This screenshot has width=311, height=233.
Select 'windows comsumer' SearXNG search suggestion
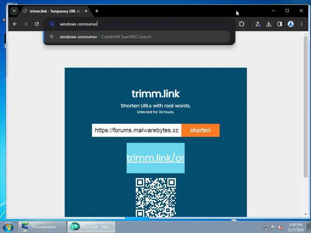(x=137, y=37)
